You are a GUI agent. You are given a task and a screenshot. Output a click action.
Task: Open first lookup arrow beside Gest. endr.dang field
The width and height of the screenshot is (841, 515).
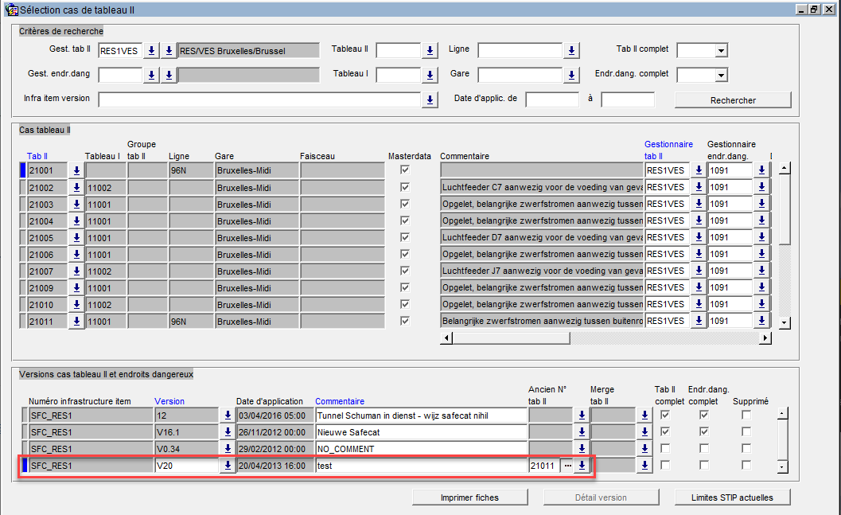click(152, 75)
